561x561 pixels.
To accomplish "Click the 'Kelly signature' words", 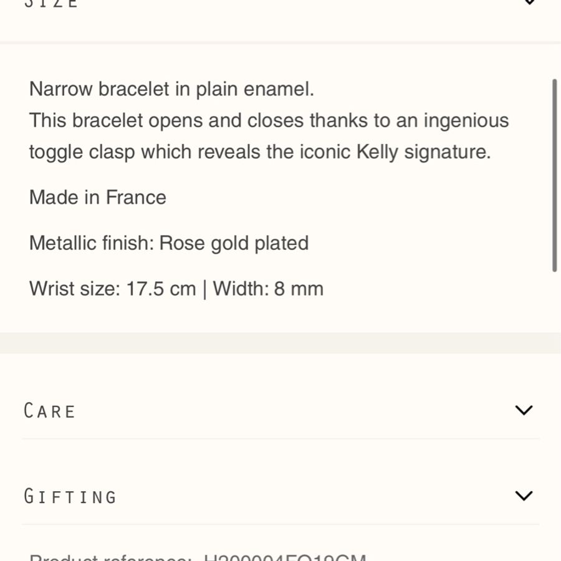I will 424,152.
